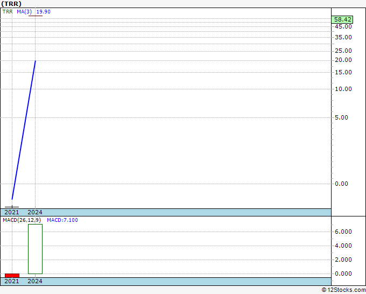Screen dimensions: 366x294
Task: Click the 19.90 moving average value
Action: click(44, 12)
